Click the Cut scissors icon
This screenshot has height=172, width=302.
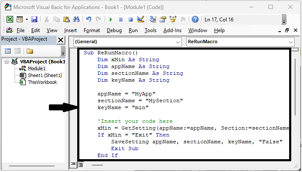click(x=46, y=19)
